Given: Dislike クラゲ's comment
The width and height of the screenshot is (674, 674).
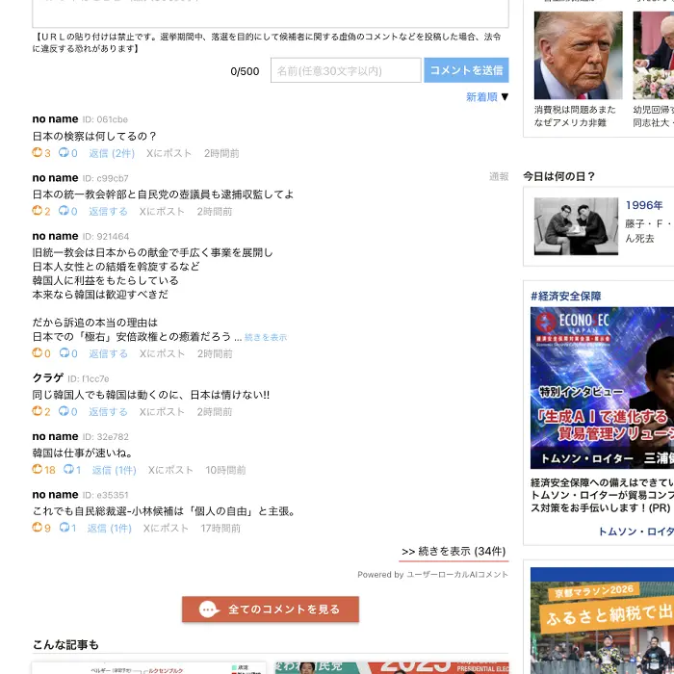Looking at the screenshot, I should tap(68, 411).
